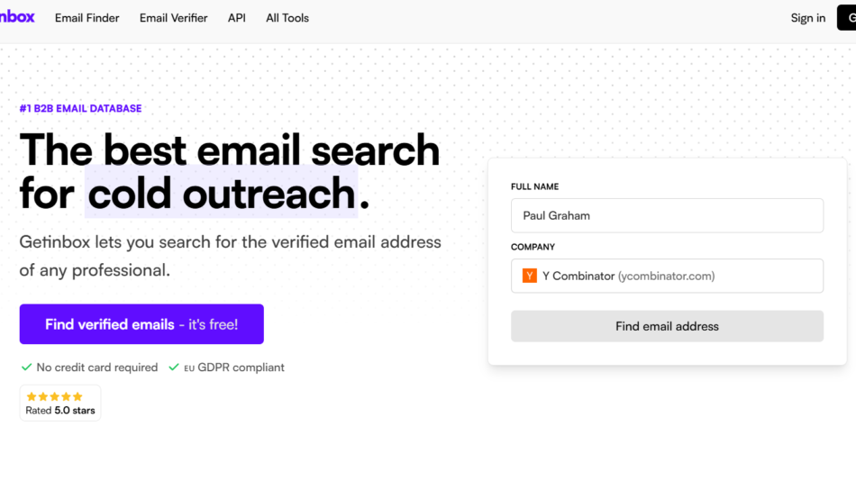This screenshot has width=856, height=481.
Task: Click the Getinbox logo in the header
Action: coord(16,17)
